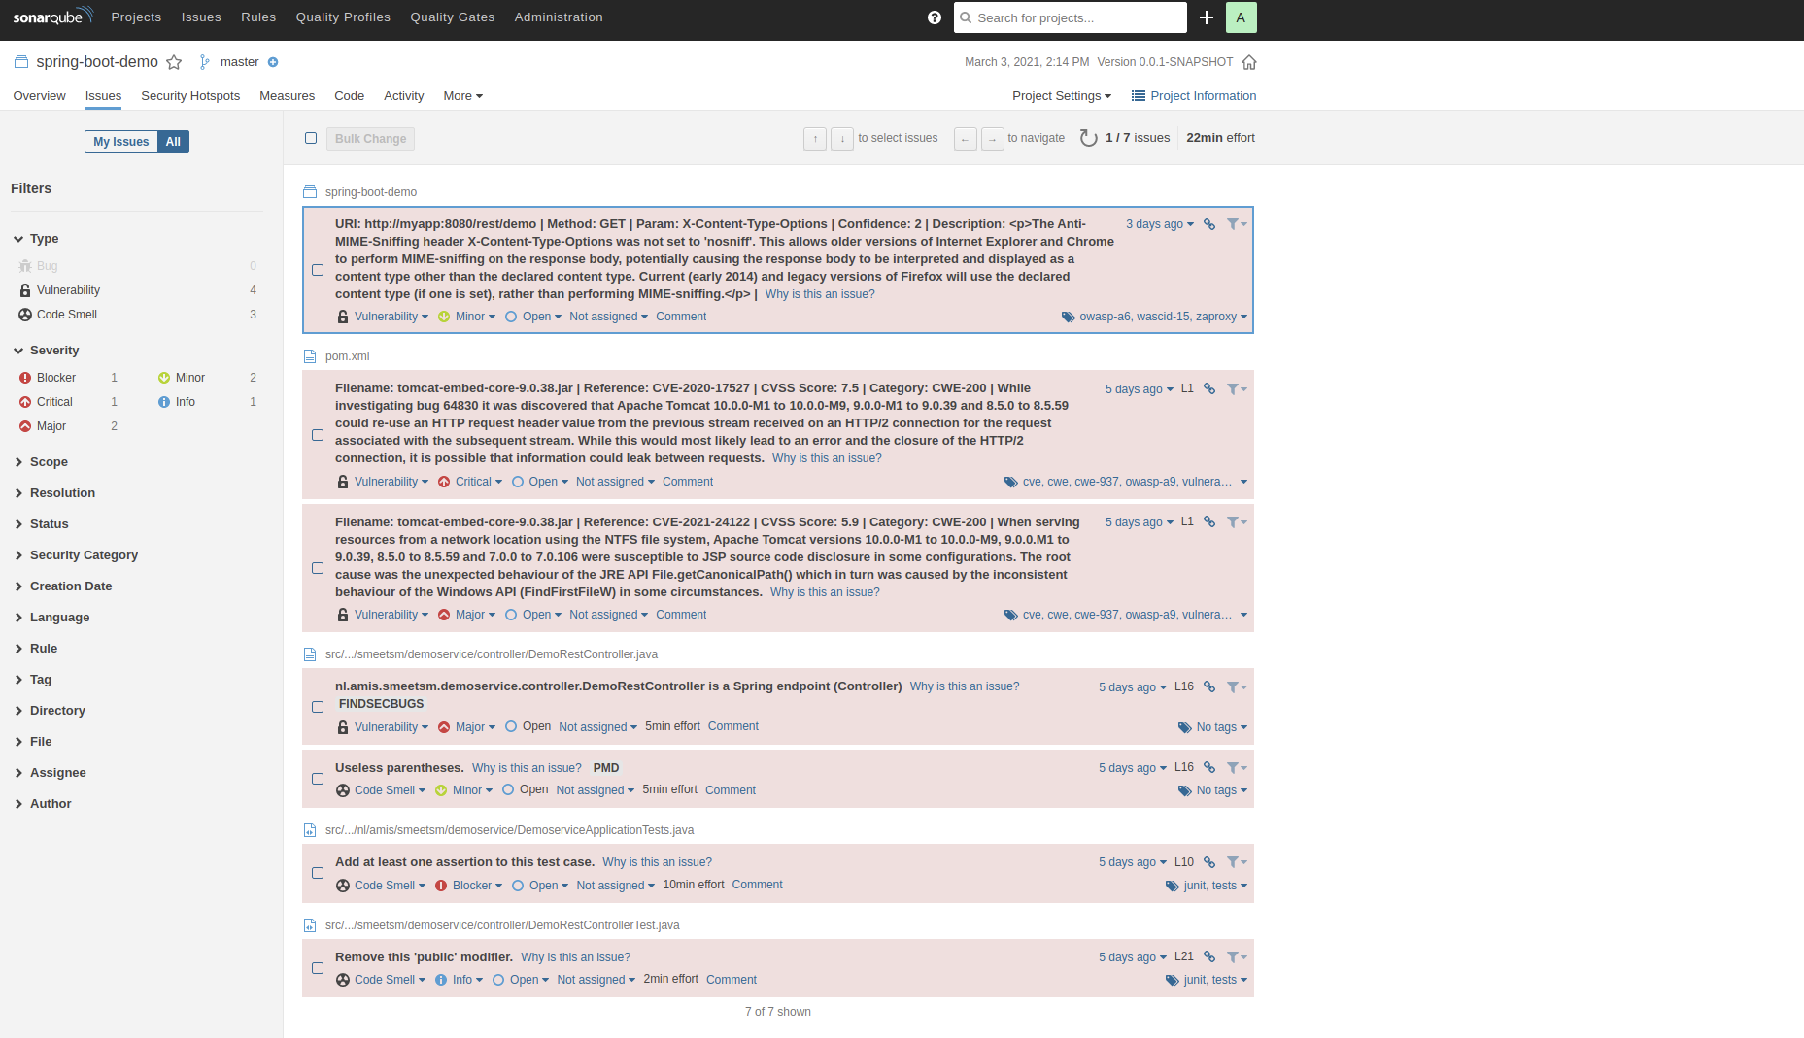
Task: Click the Bulk Change button
Action: click(x=370, y=138)
